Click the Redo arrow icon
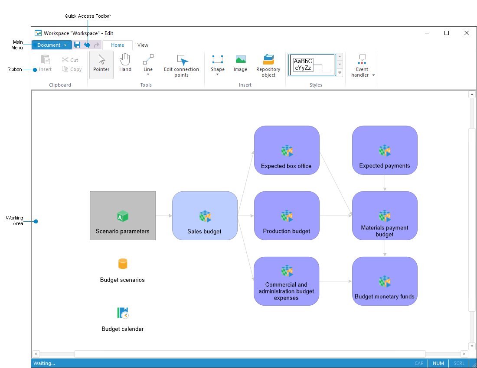Viewport: 477px width, 368px height. [96, 45]
